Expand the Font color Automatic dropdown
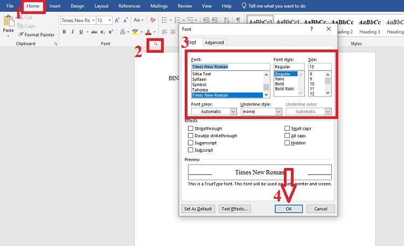The height and width of the screenshot is (246, 404). pyautogui.click(x=233, y=111)
